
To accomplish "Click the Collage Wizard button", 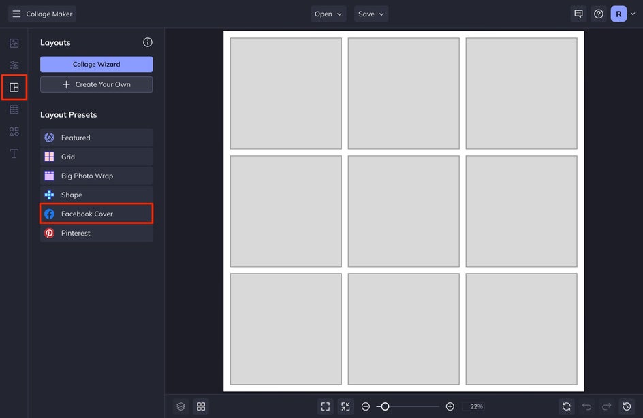I will point(96,65).
